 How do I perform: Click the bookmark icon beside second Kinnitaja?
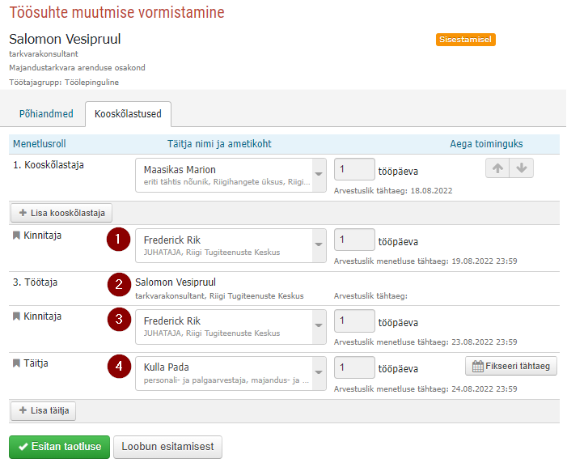pos(16,316)
